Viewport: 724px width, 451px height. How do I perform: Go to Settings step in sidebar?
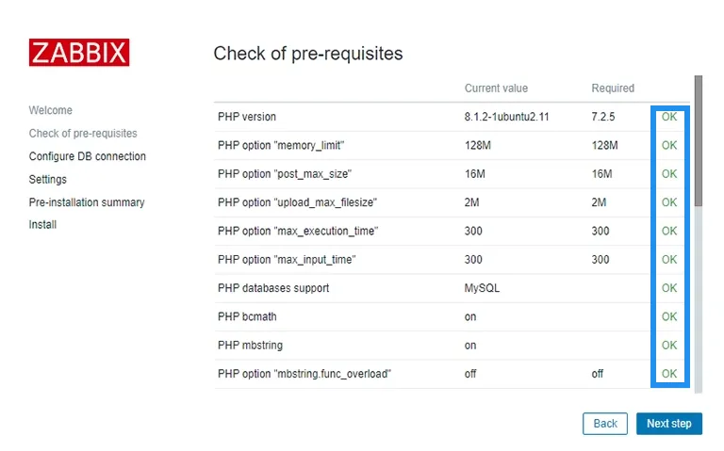[47, 180]
